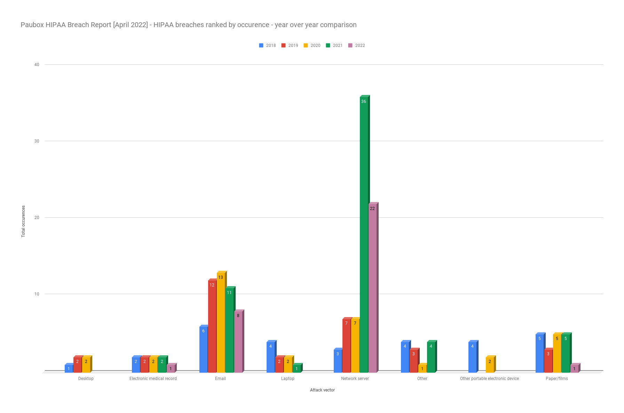This screenshot has width=624, height=413.
Task: Click the blue Desktop bar labeled 1
Action: [69, 369]
